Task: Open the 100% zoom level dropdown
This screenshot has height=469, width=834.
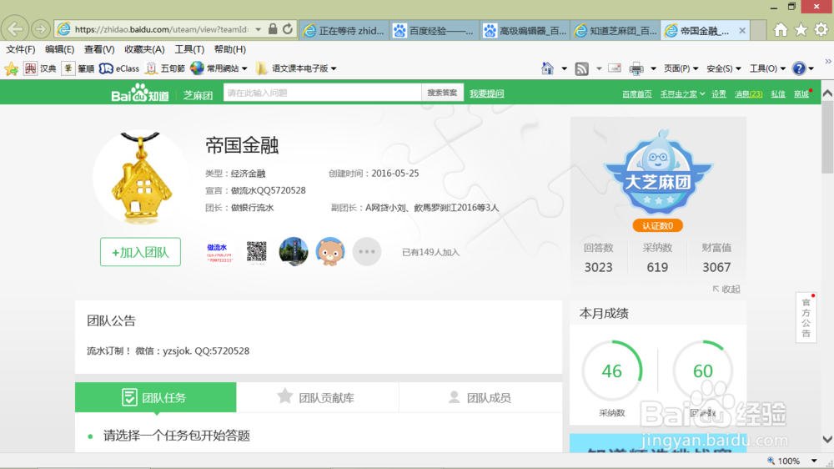Action: click(814, 461)
